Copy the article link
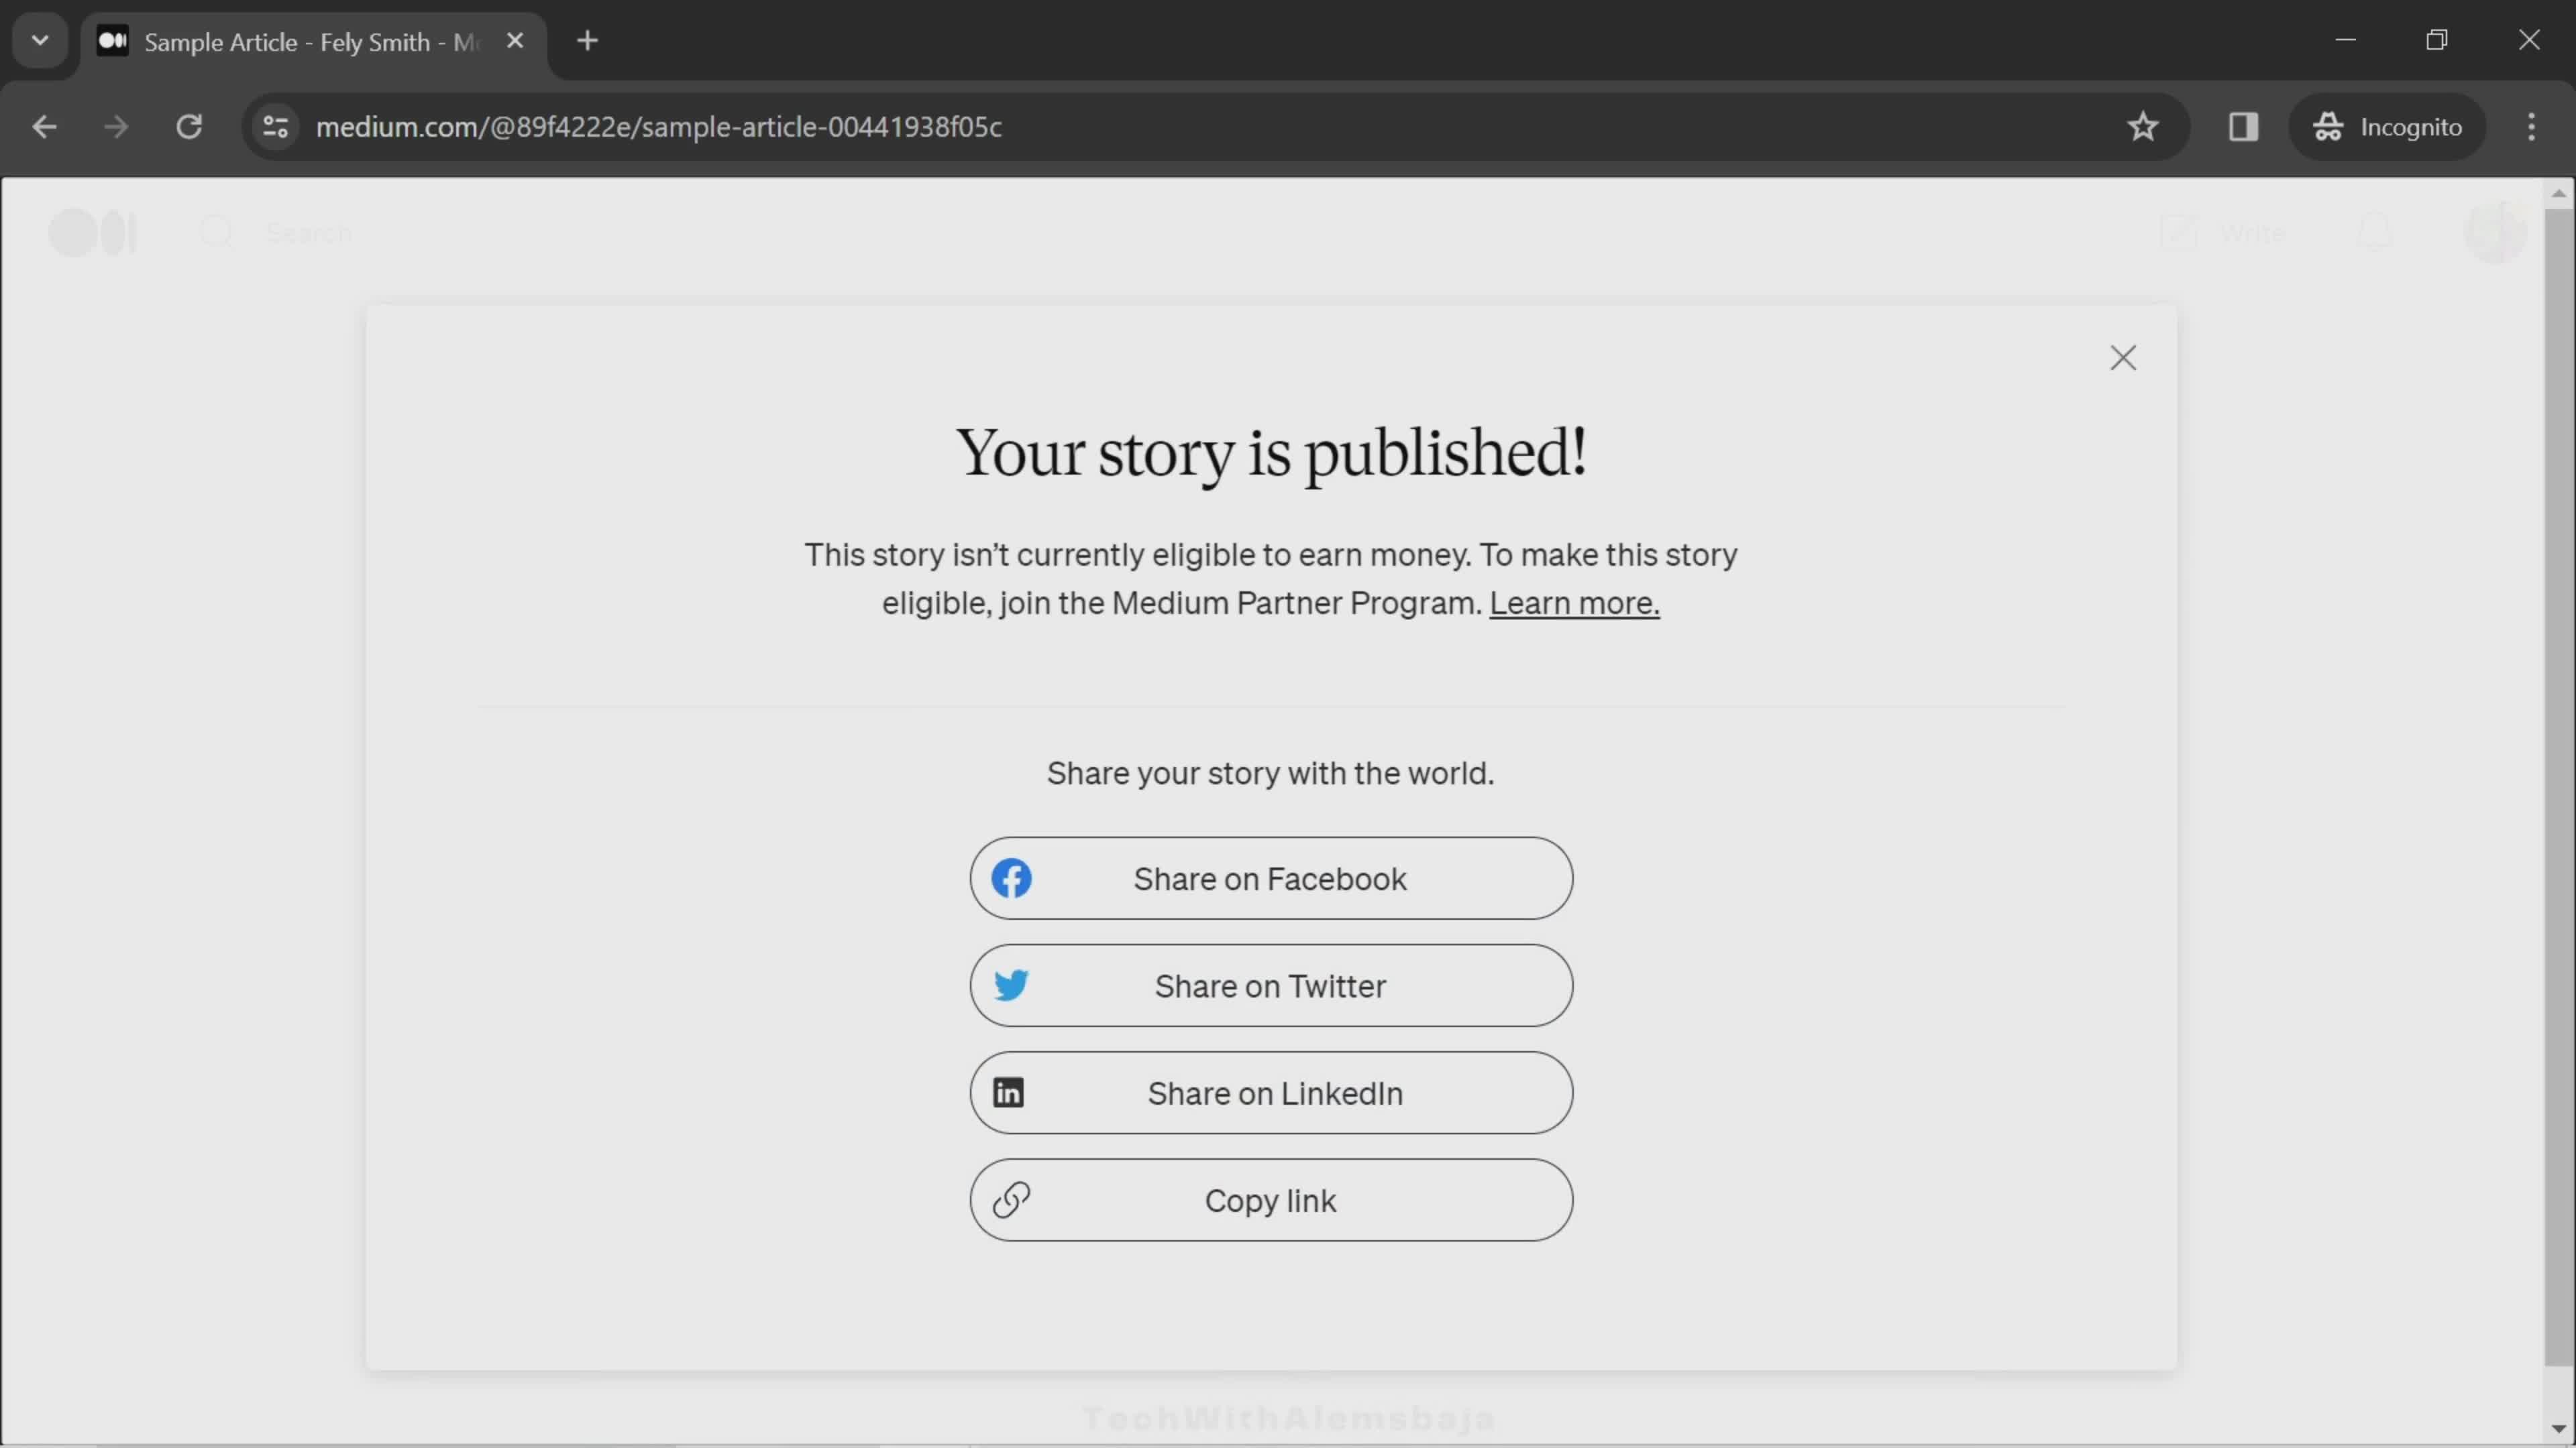The image size is (2576, 1448). 1271,1201
